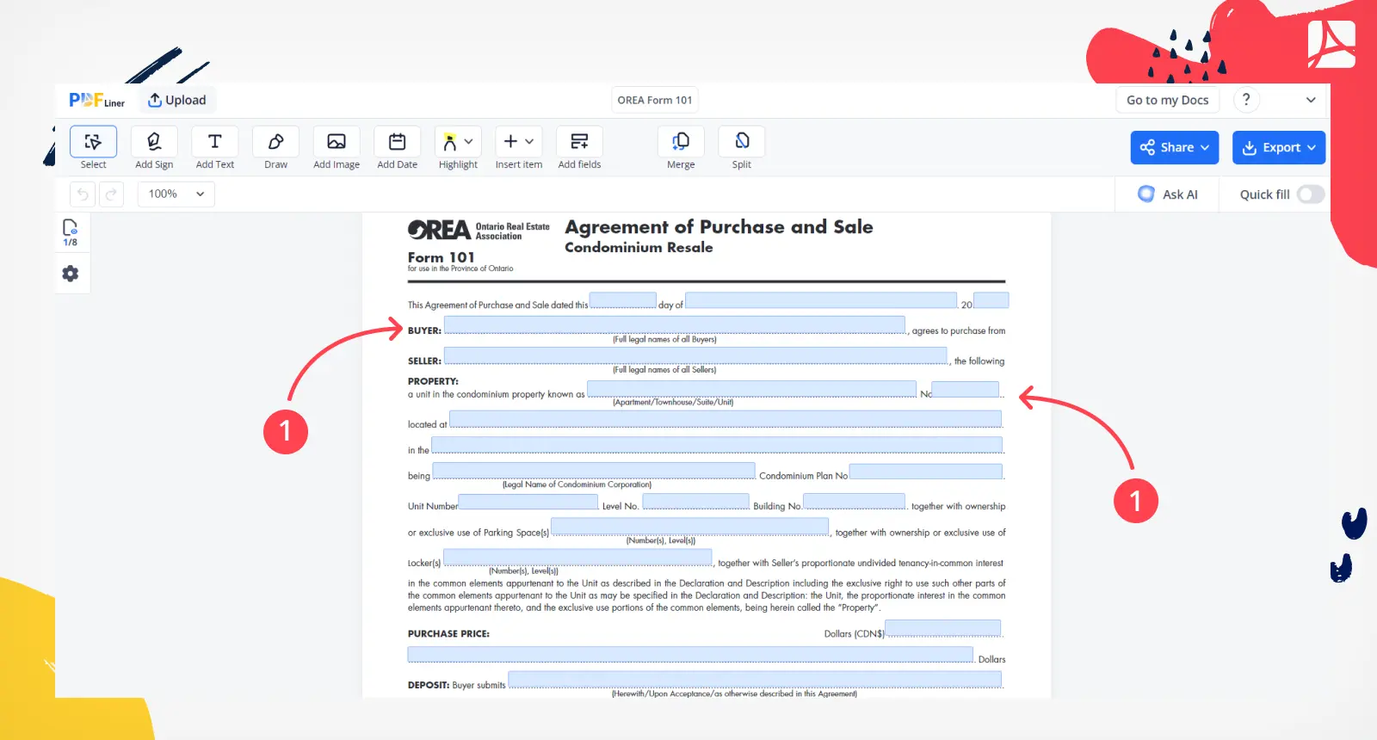Upload a new document
The width and height of the screenshot is (1377, 740).
(177, 100)
